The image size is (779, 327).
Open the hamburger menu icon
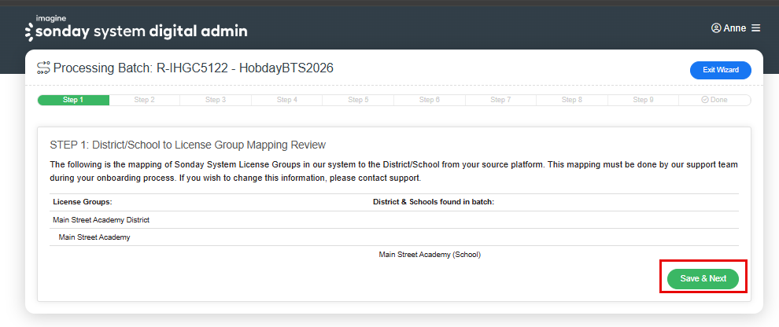click(x=755, y=28)
